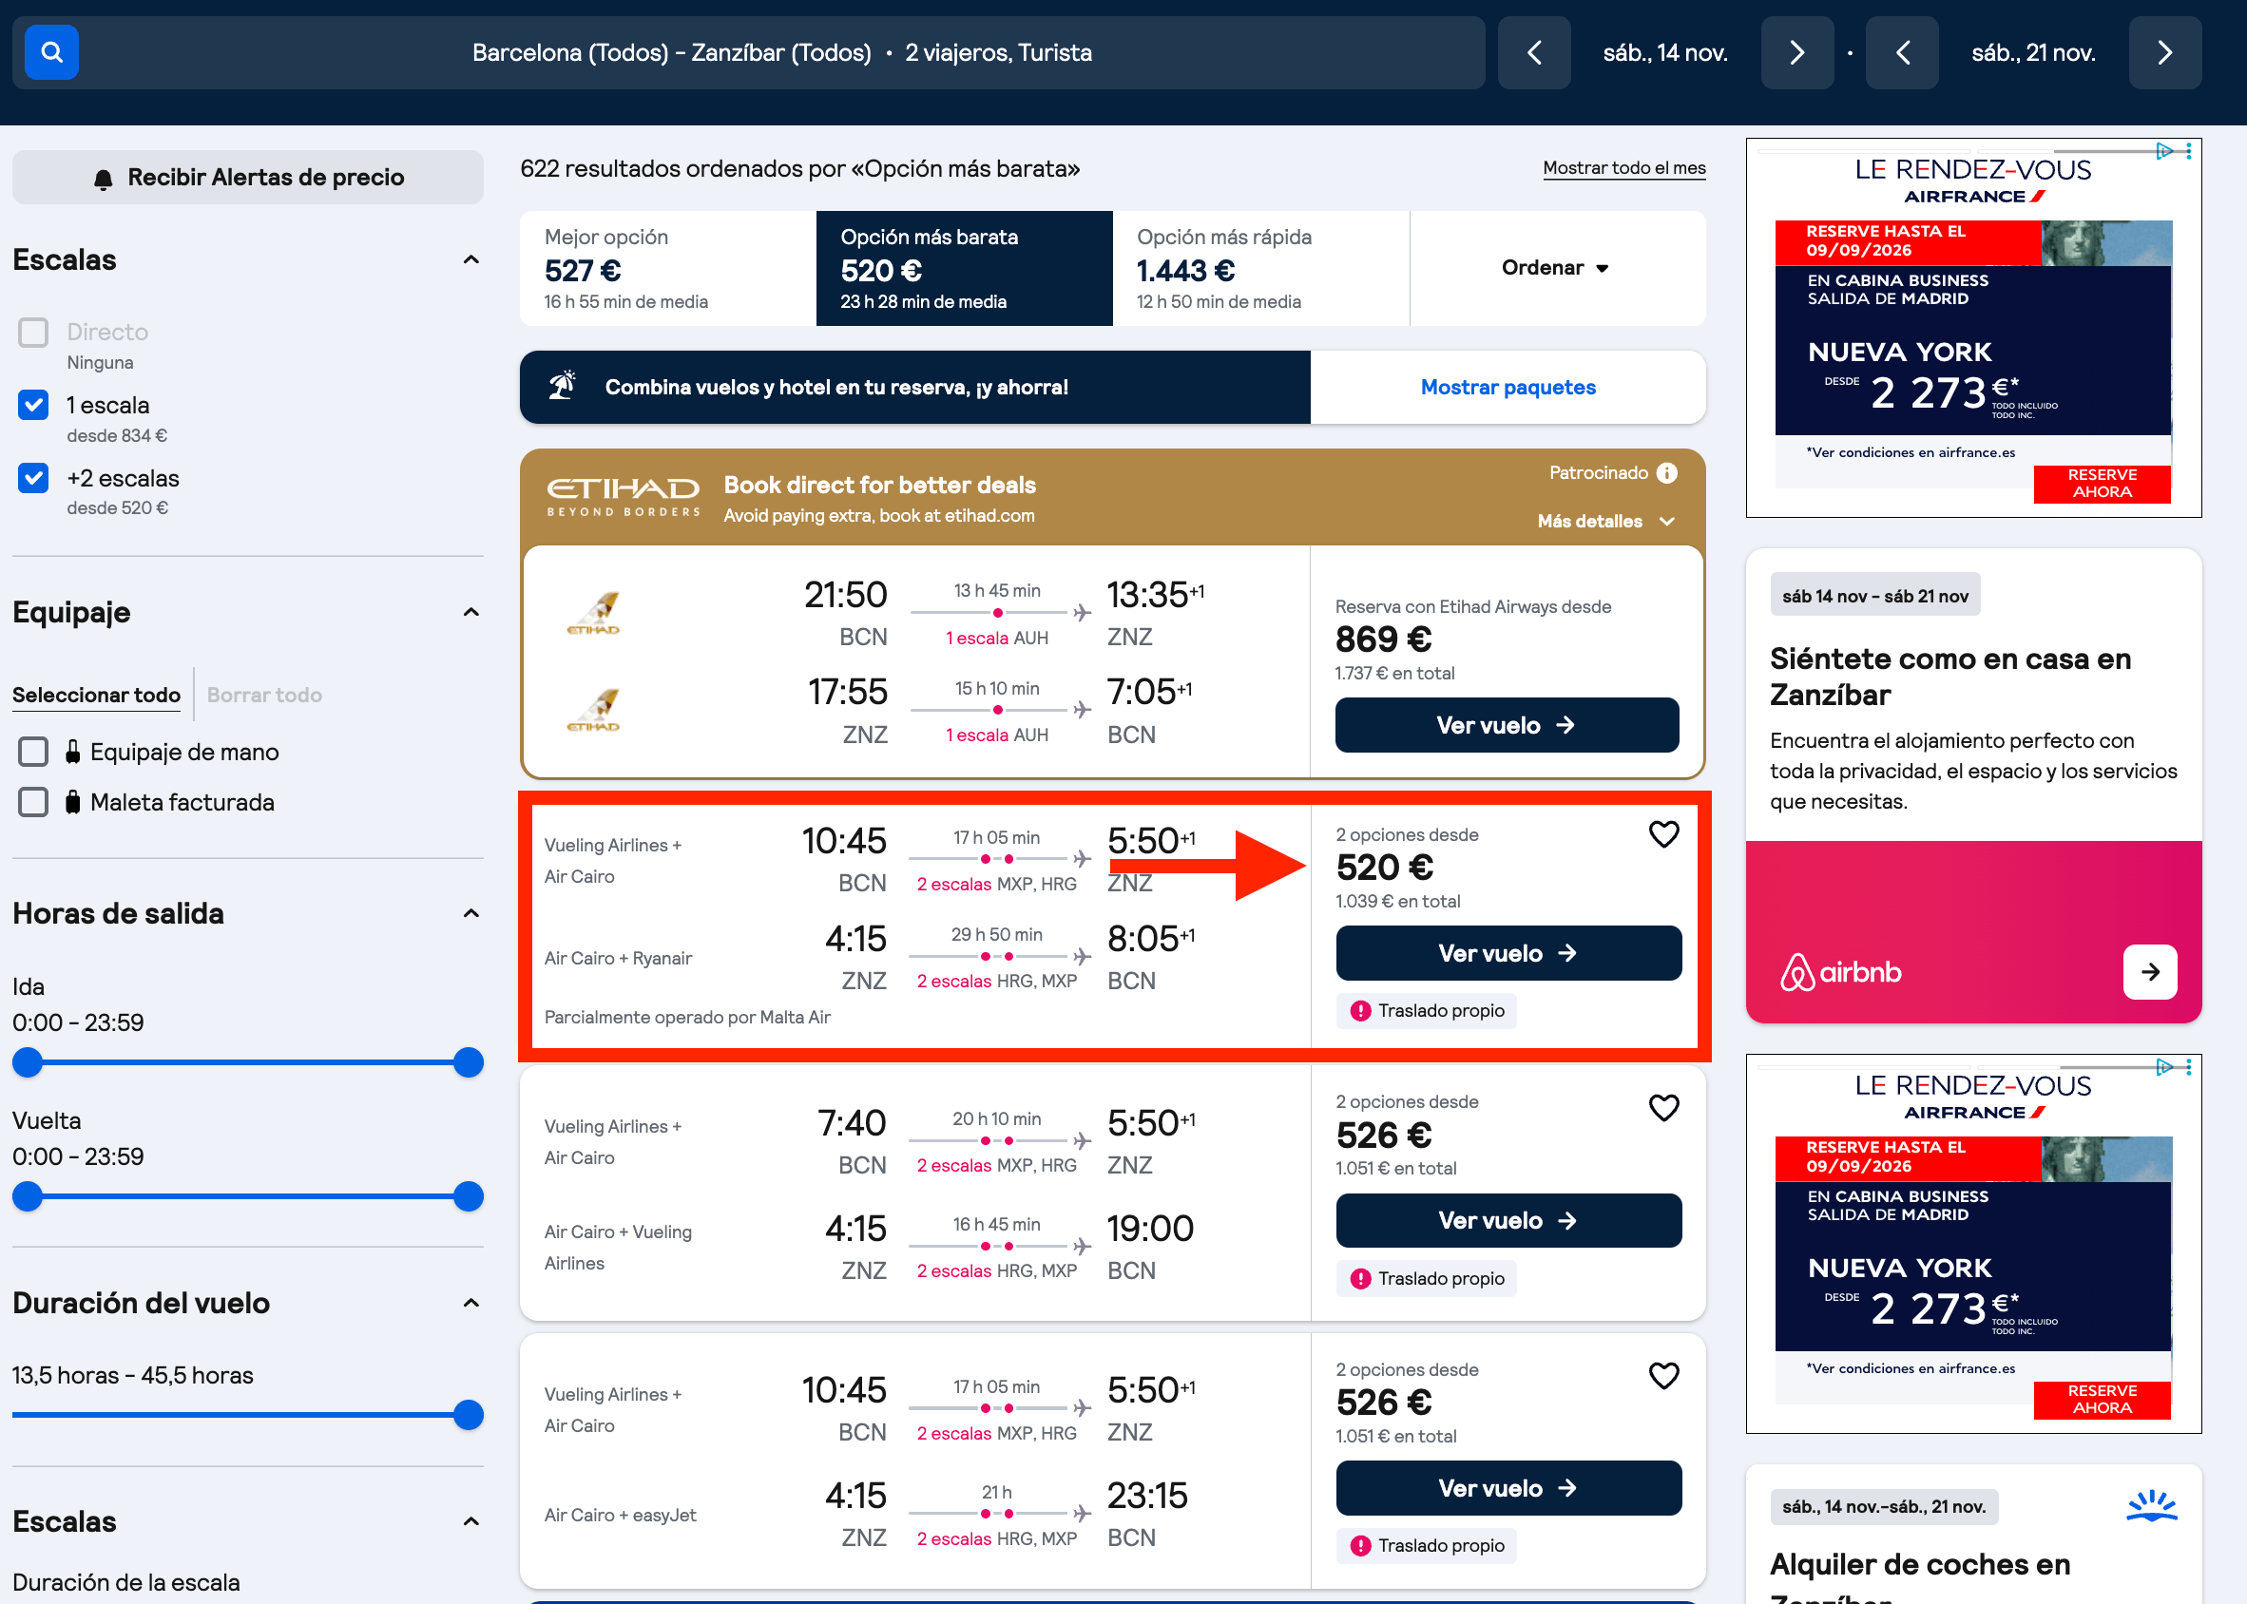Click 2 escalas MXP, HRG on first 10:45 flight
Image resolution: width=2247 pixels, height=1604 pixels.
(x=996, y=884)
